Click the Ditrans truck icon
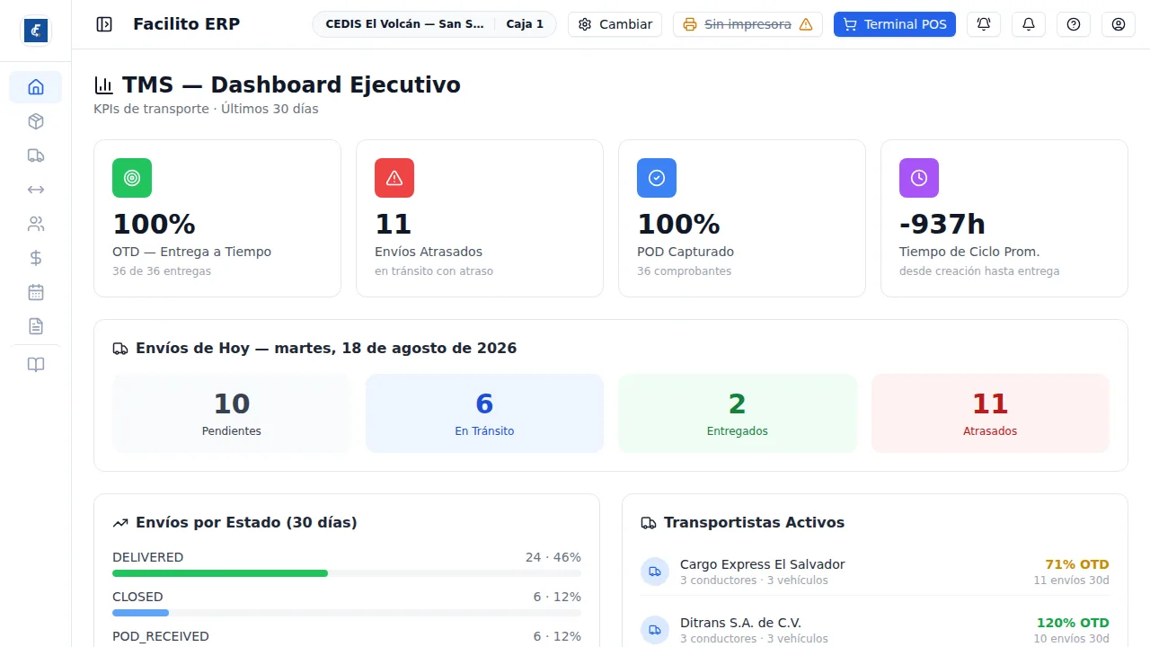 655,630
